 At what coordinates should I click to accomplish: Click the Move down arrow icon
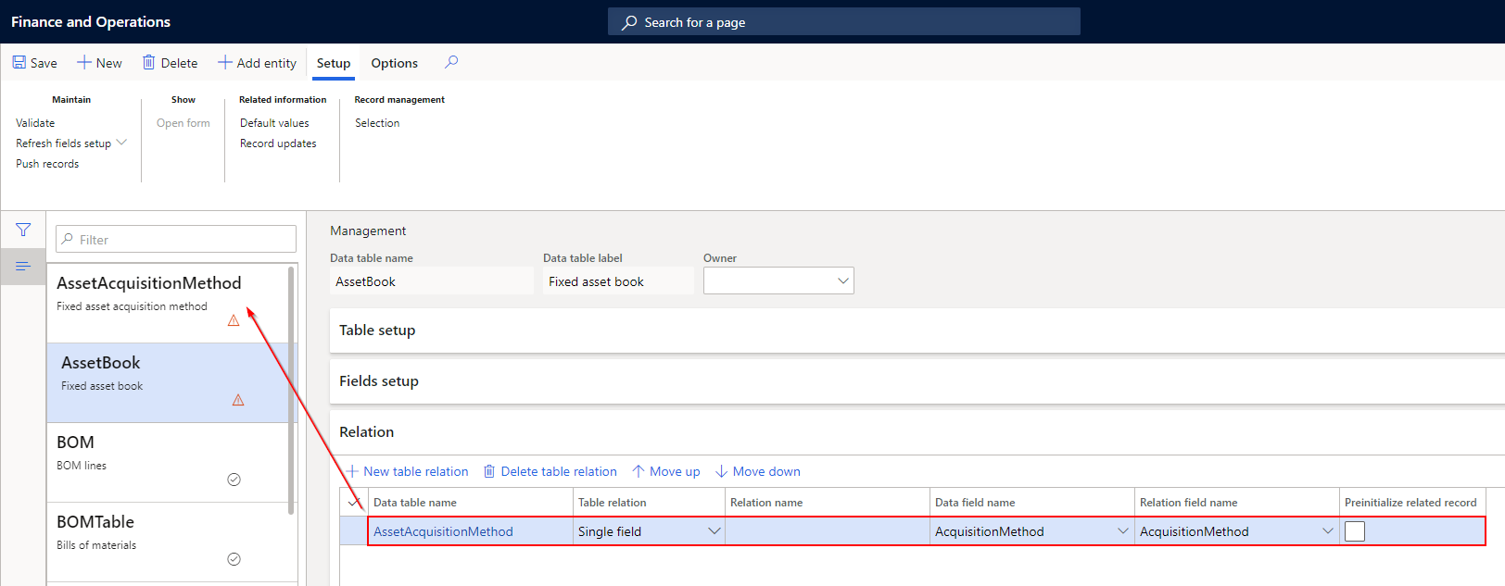(721, 471)
